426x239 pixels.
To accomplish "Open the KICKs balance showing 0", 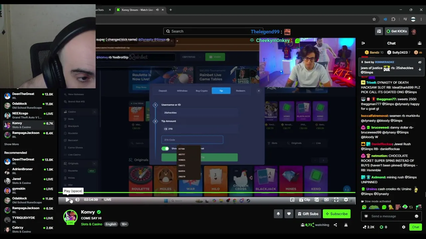I will [383, 227].
